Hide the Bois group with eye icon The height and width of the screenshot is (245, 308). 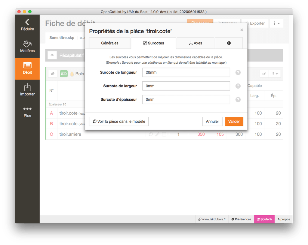tap(53, 74)
